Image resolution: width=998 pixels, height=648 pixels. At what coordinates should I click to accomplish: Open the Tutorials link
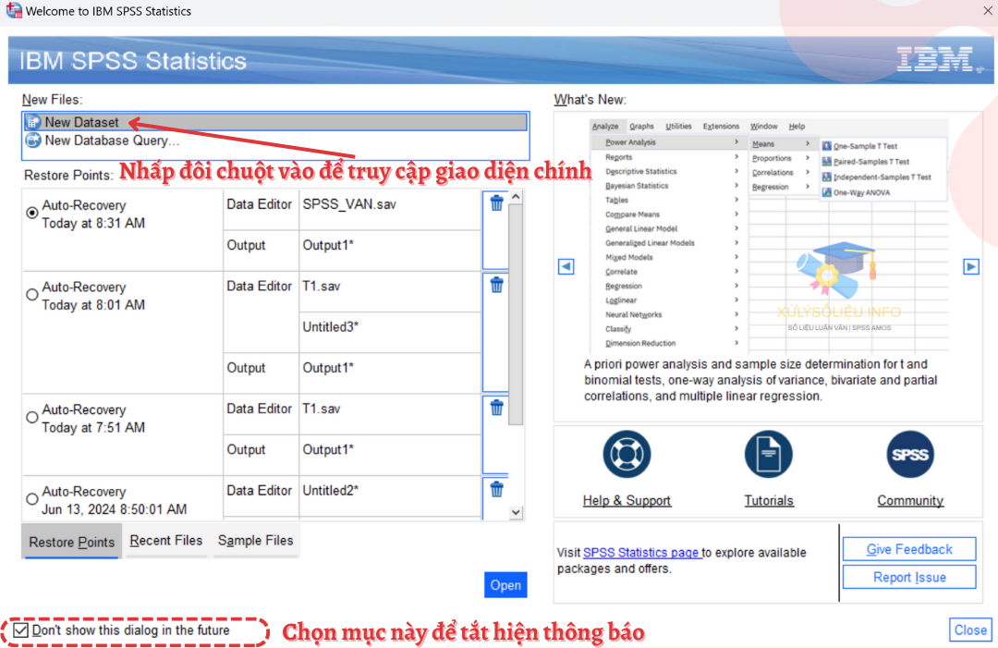pyautogui.click(x=769, y=500)
